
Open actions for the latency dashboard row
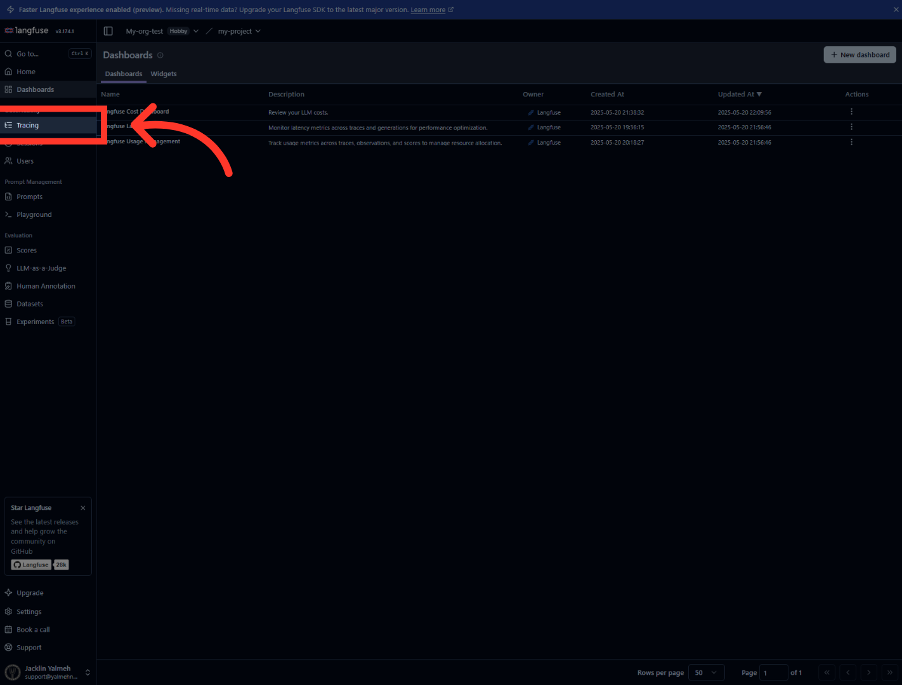pos(851,127)
